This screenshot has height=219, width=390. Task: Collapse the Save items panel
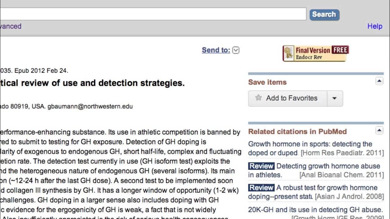(379, 81)
